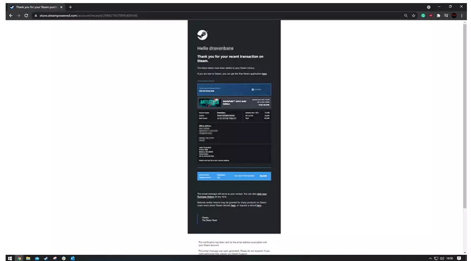Open the zoom magnifier in address bar
Viewport: 471px width, 261px height.
405,16
